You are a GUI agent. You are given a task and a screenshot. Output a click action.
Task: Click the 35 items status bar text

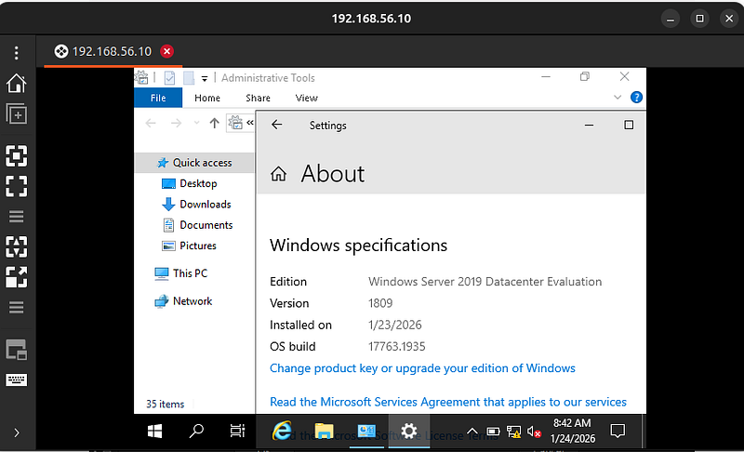[166, 404]
